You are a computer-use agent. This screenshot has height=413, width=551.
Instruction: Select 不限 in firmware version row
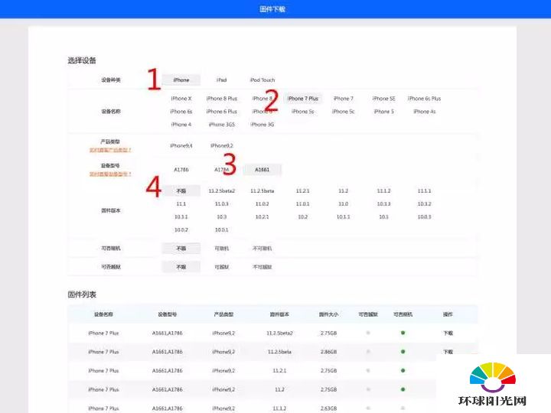(x=181, y=191)
